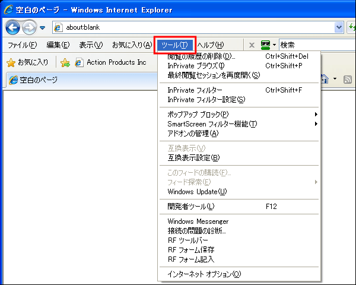Open the お気に入り favorites star button
Screen dimensions: 356x285
27,62
